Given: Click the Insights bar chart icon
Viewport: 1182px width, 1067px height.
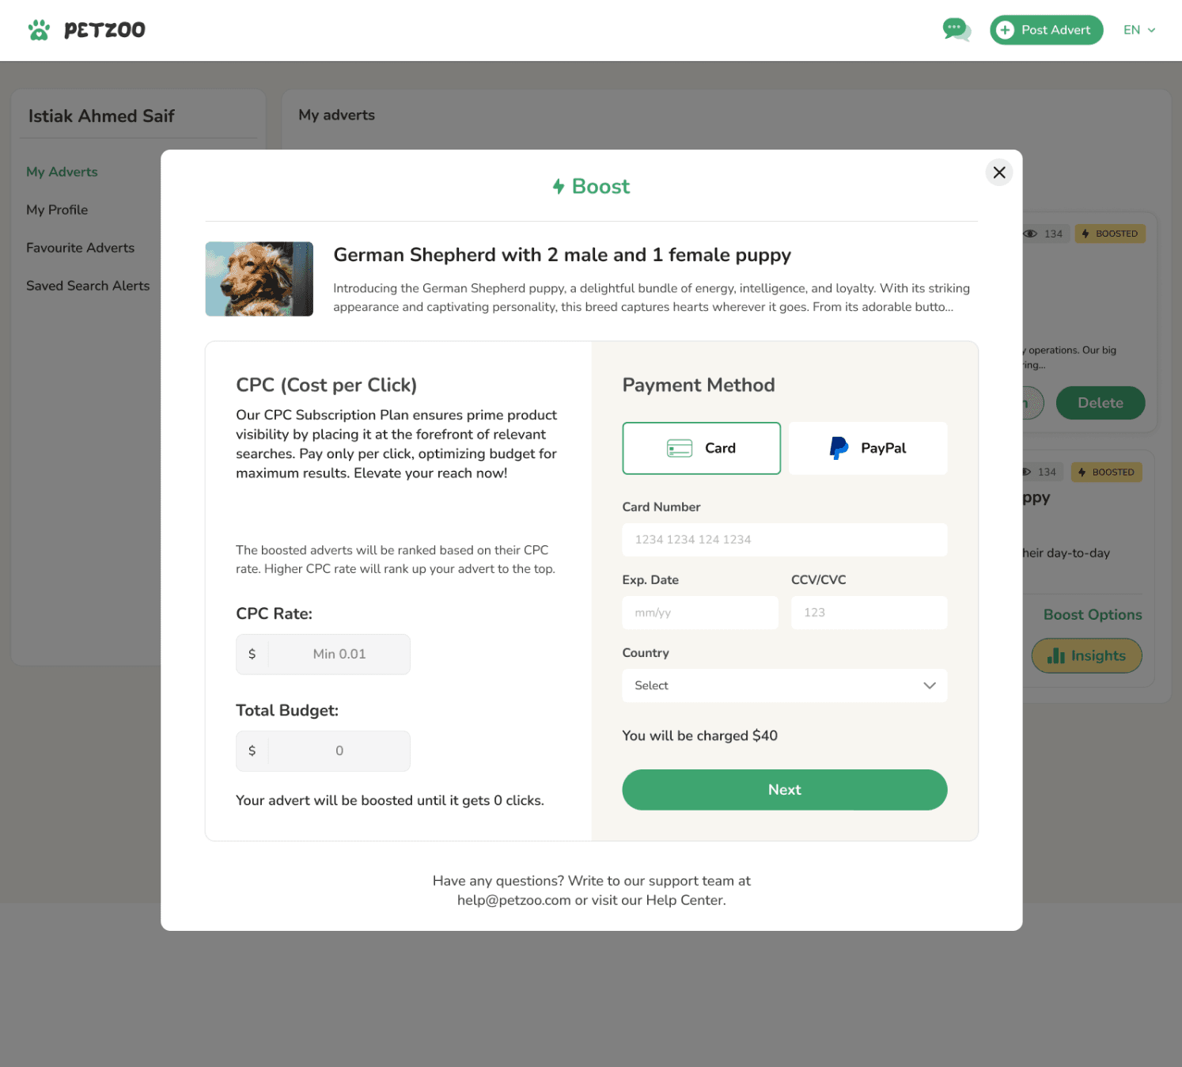Looking at the screenshot, I should pyautogui.click(x=1056, y=655).
